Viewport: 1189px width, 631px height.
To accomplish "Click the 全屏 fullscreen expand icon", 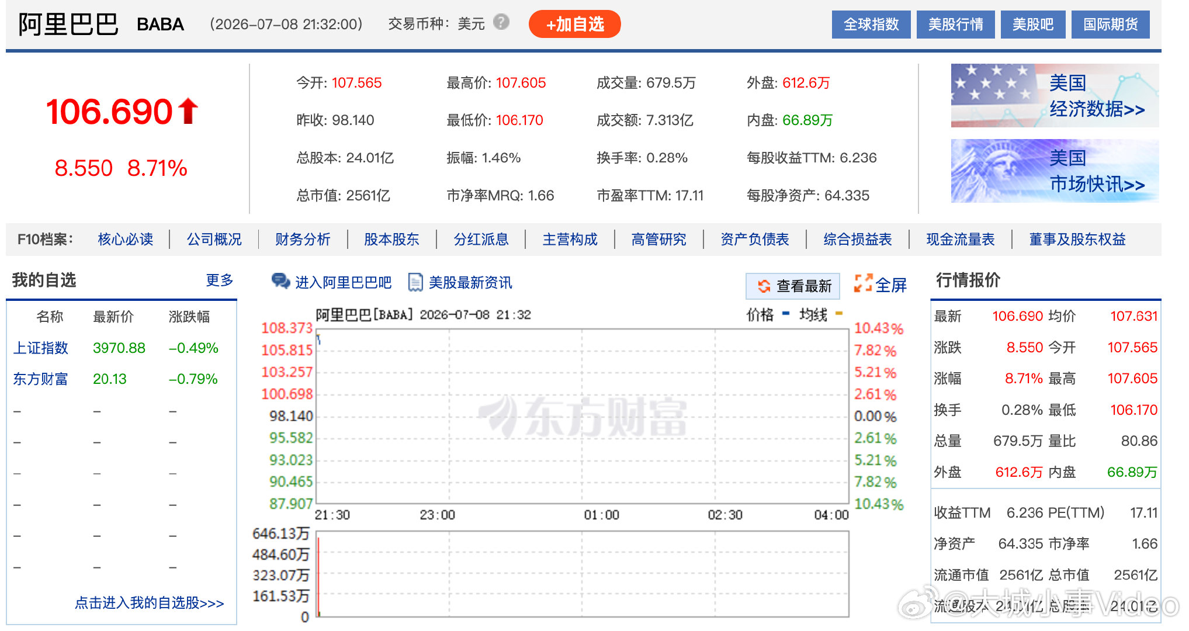I will tap(863, 283).
